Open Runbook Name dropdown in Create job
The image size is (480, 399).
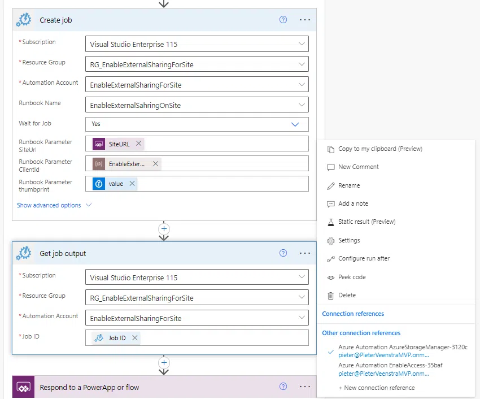[197, 105]
